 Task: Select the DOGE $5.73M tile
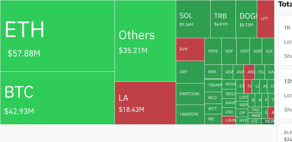click(247, 19)
